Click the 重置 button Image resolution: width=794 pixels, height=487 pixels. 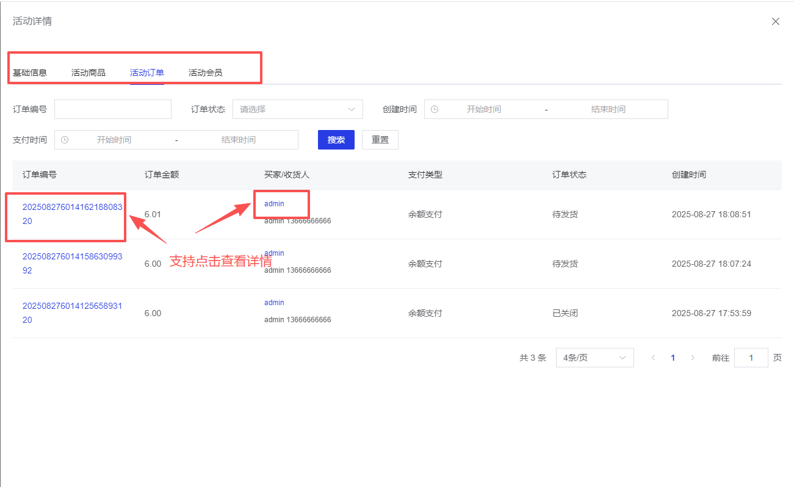[380, 140]
